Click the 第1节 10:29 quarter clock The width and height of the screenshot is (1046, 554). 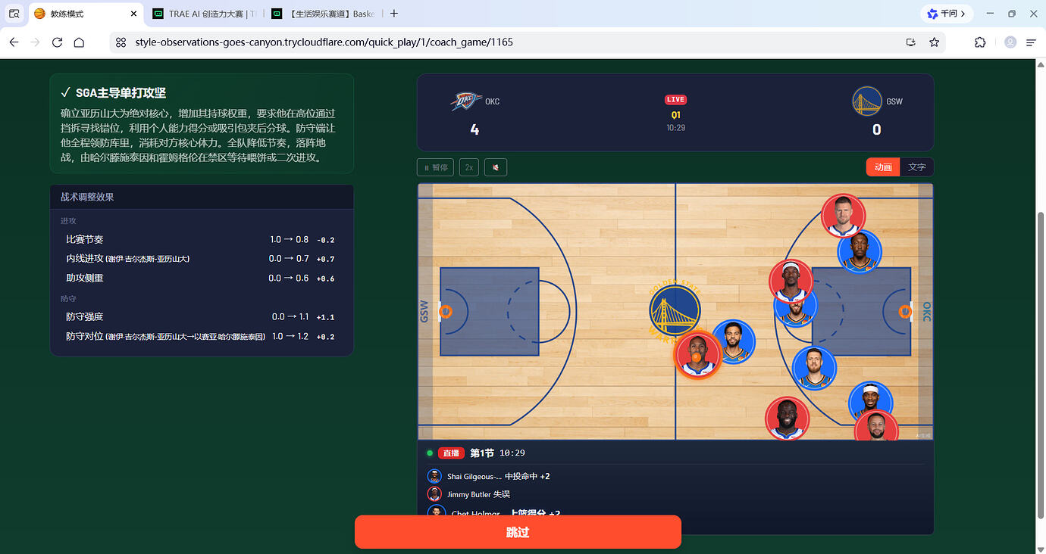click(x=497, y=453)
